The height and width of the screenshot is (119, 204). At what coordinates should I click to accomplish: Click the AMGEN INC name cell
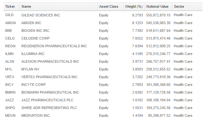click(x=31, y=23)
